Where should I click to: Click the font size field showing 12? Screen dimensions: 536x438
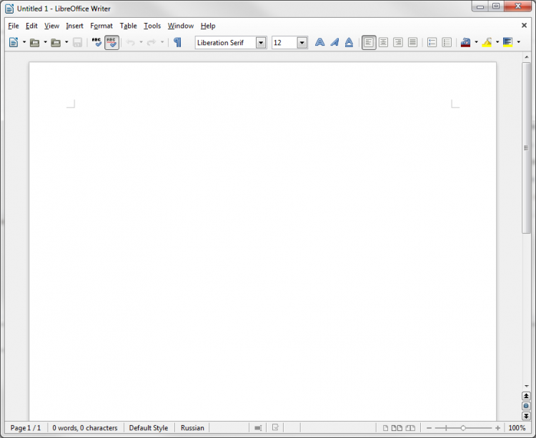(284, 43)
